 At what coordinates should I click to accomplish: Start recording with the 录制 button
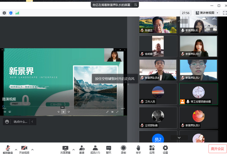(x=123, y=148)
